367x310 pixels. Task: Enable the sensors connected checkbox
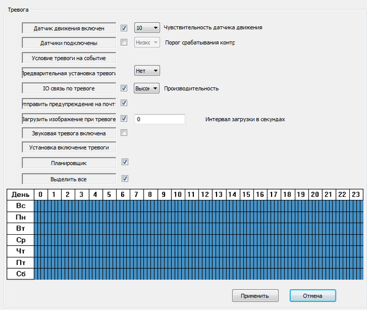tap(124, 43)
